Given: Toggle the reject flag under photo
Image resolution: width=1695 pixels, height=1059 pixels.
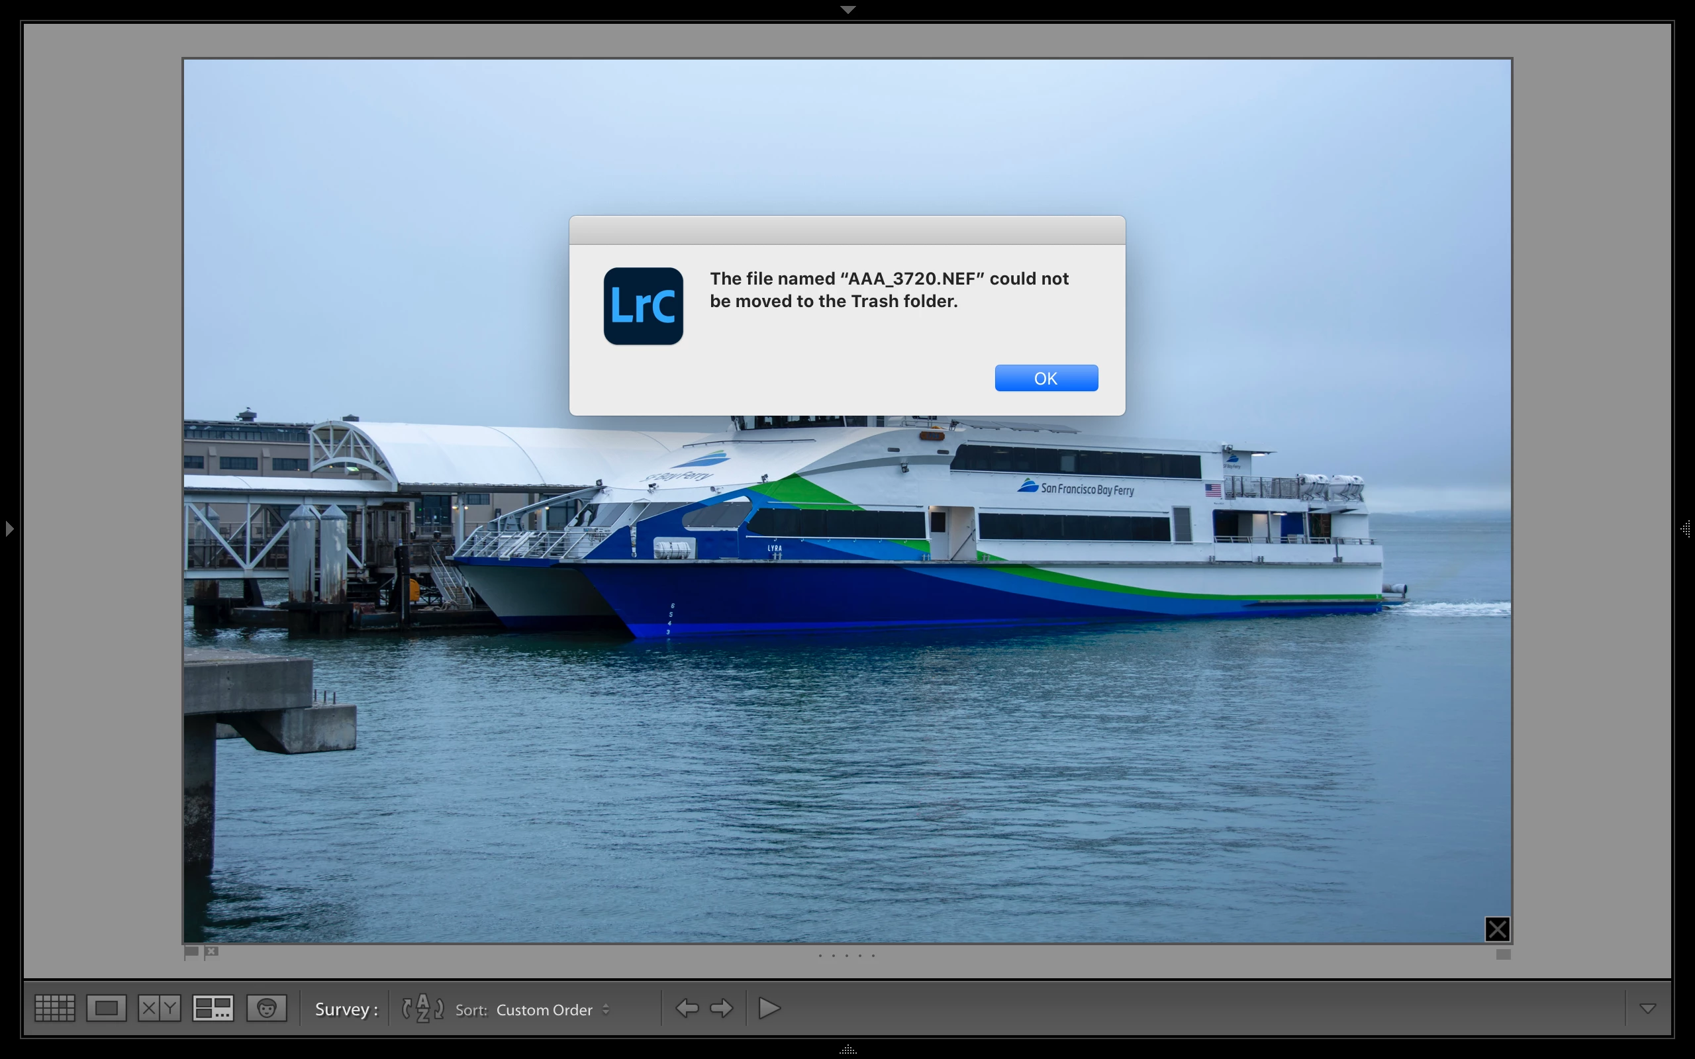Looking at the screenshot, I should 211,952.
